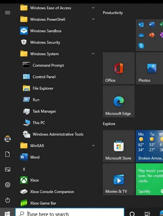Open the user account avatar

(x=8, y=139)
